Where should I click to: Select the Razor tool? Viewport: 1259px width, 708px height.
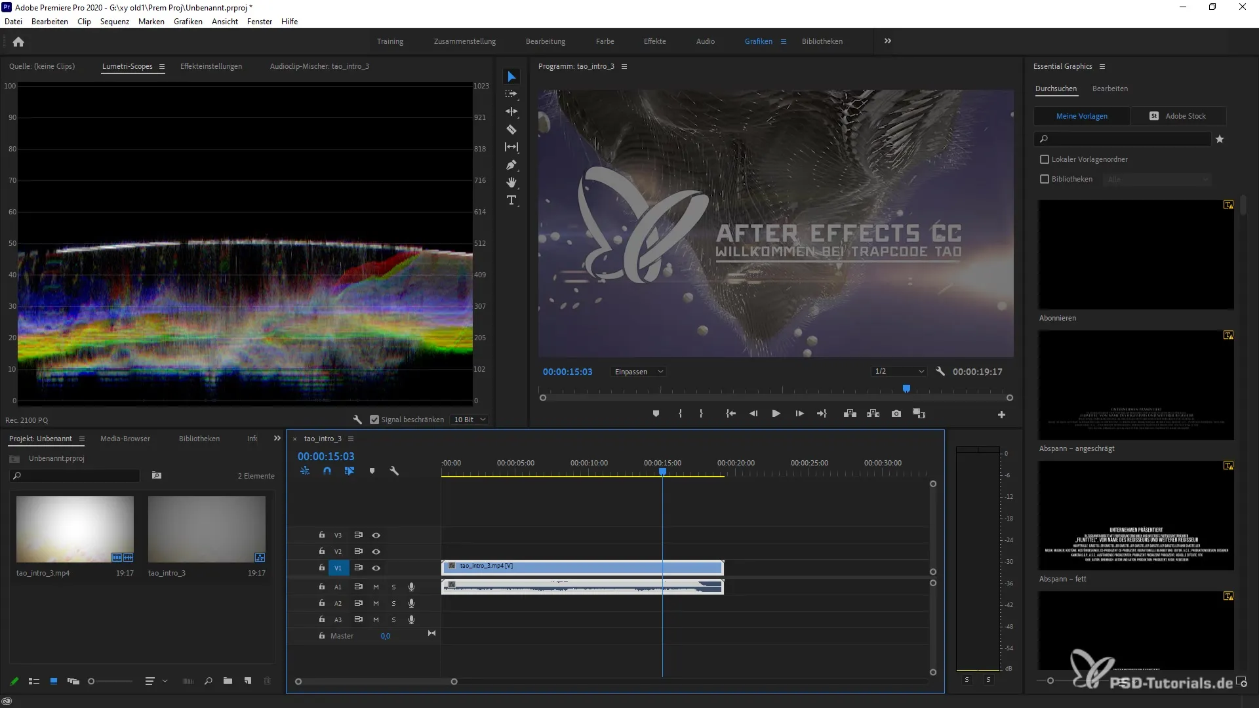[x=511, y=129]
